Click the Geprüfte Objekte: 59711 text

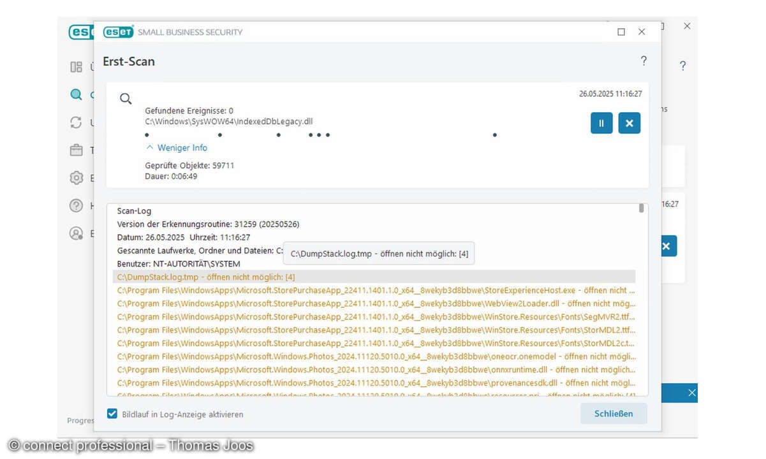[189, 165]
